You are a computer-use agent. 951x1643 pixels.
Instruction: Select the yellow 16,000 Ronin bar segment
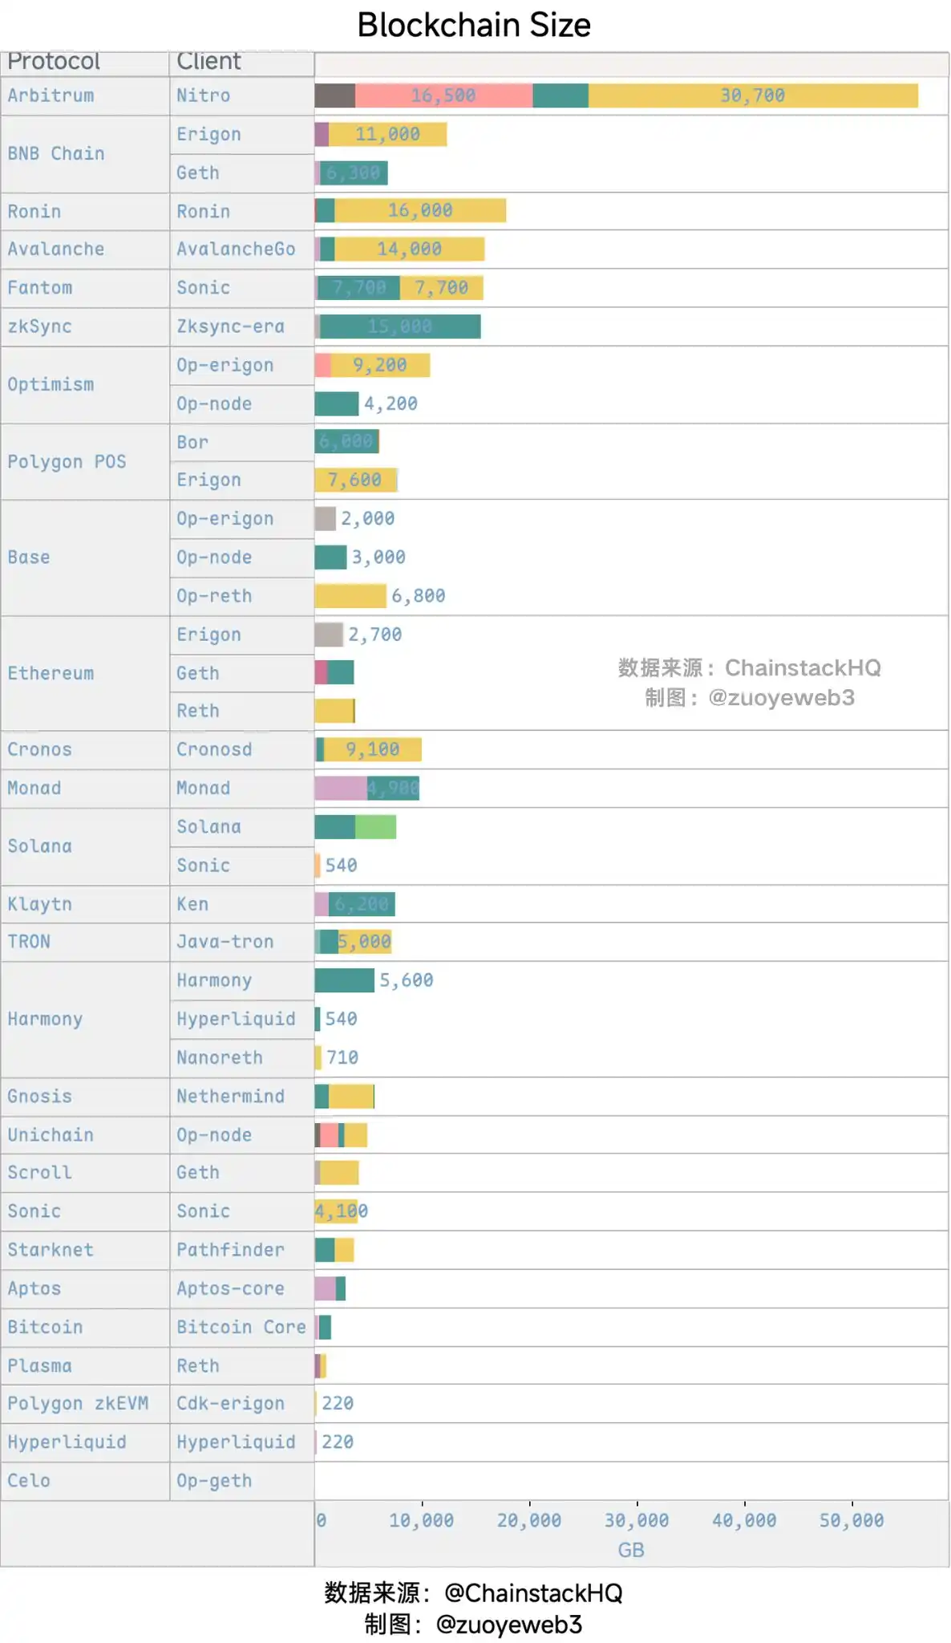pyautogui.click(x=420, y=211)
